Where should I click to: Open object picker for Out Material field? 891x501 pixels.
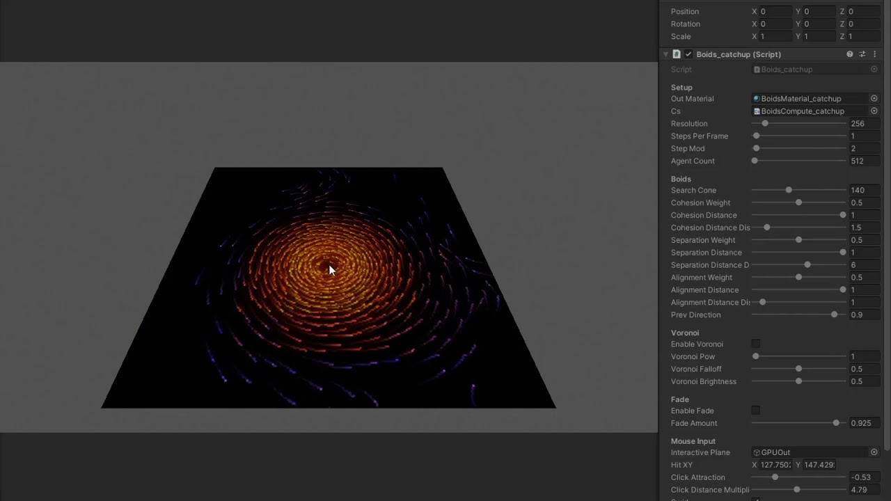(x=874, y=99)
